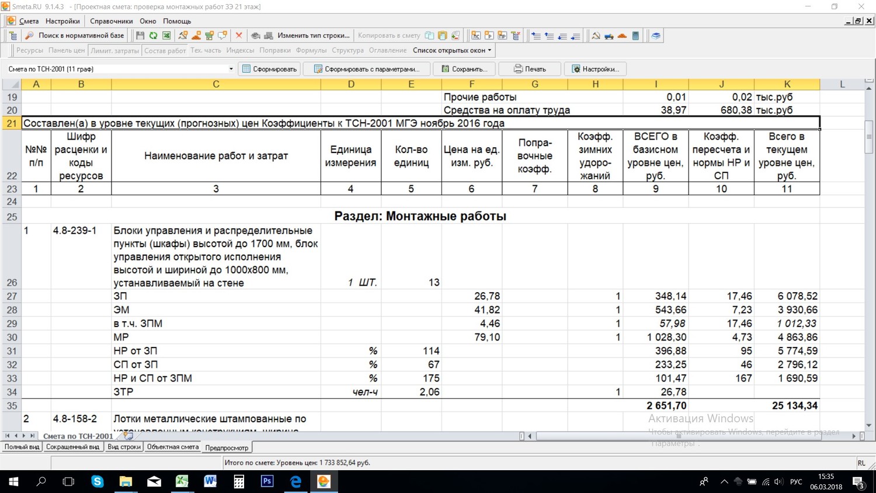Click the new sheet tab icon
This screenshot has width=876, height=493.
point(128,436)
